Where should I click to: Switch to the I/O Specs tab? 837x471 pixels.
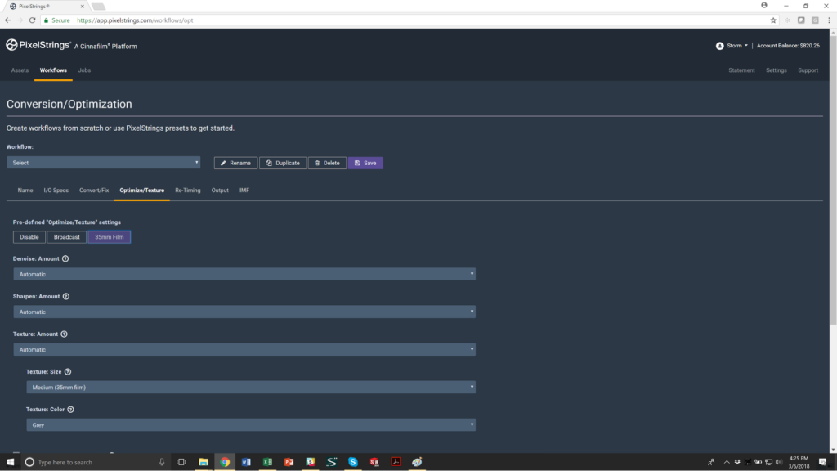pyautogui.click(x=56, y=190)
